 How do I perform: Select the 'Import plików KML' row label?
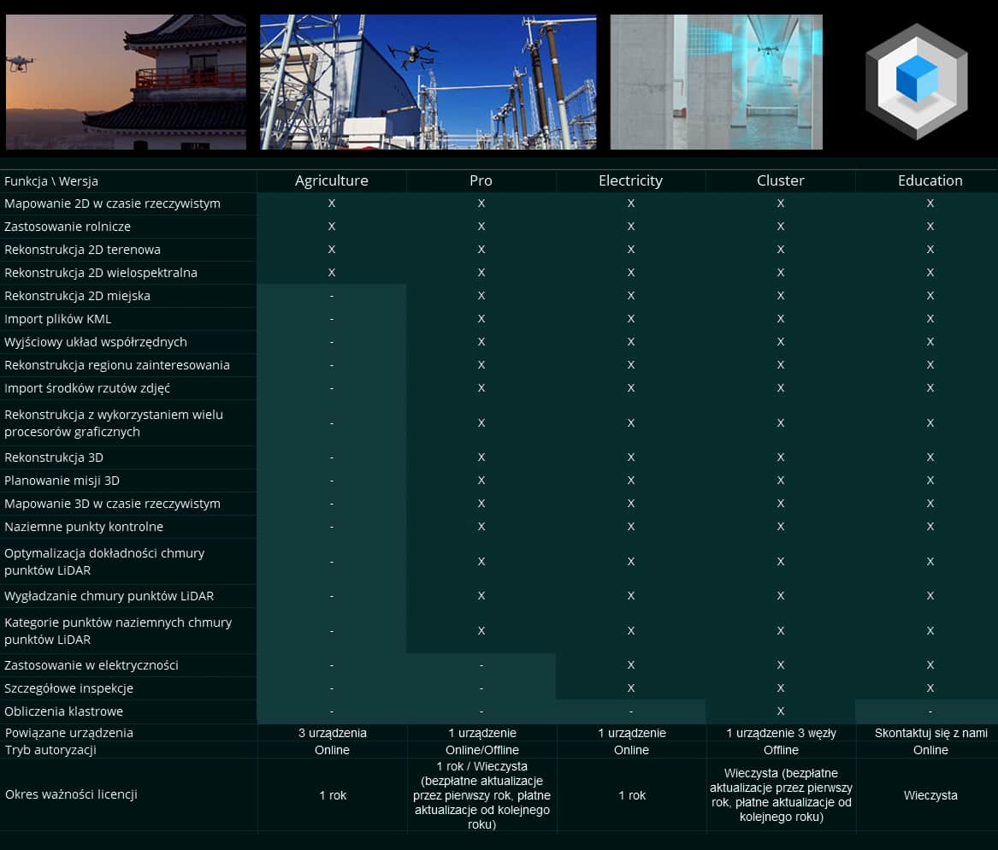coord(58,319)
